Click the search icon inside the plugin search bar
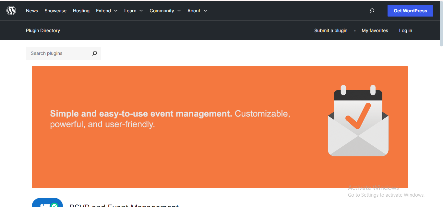Screen dimensions: 443x207 [94, 53]
